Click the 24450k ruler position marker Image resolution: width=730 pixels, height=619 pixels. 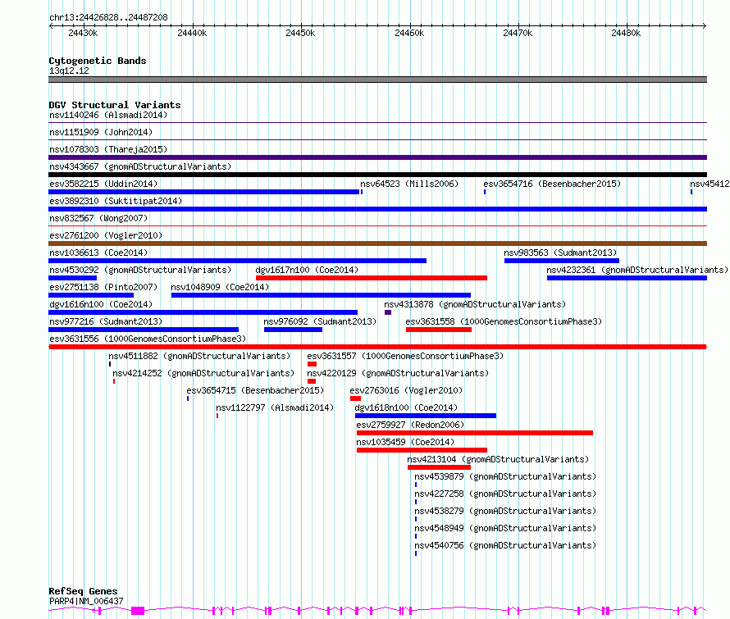click(300, 33)
